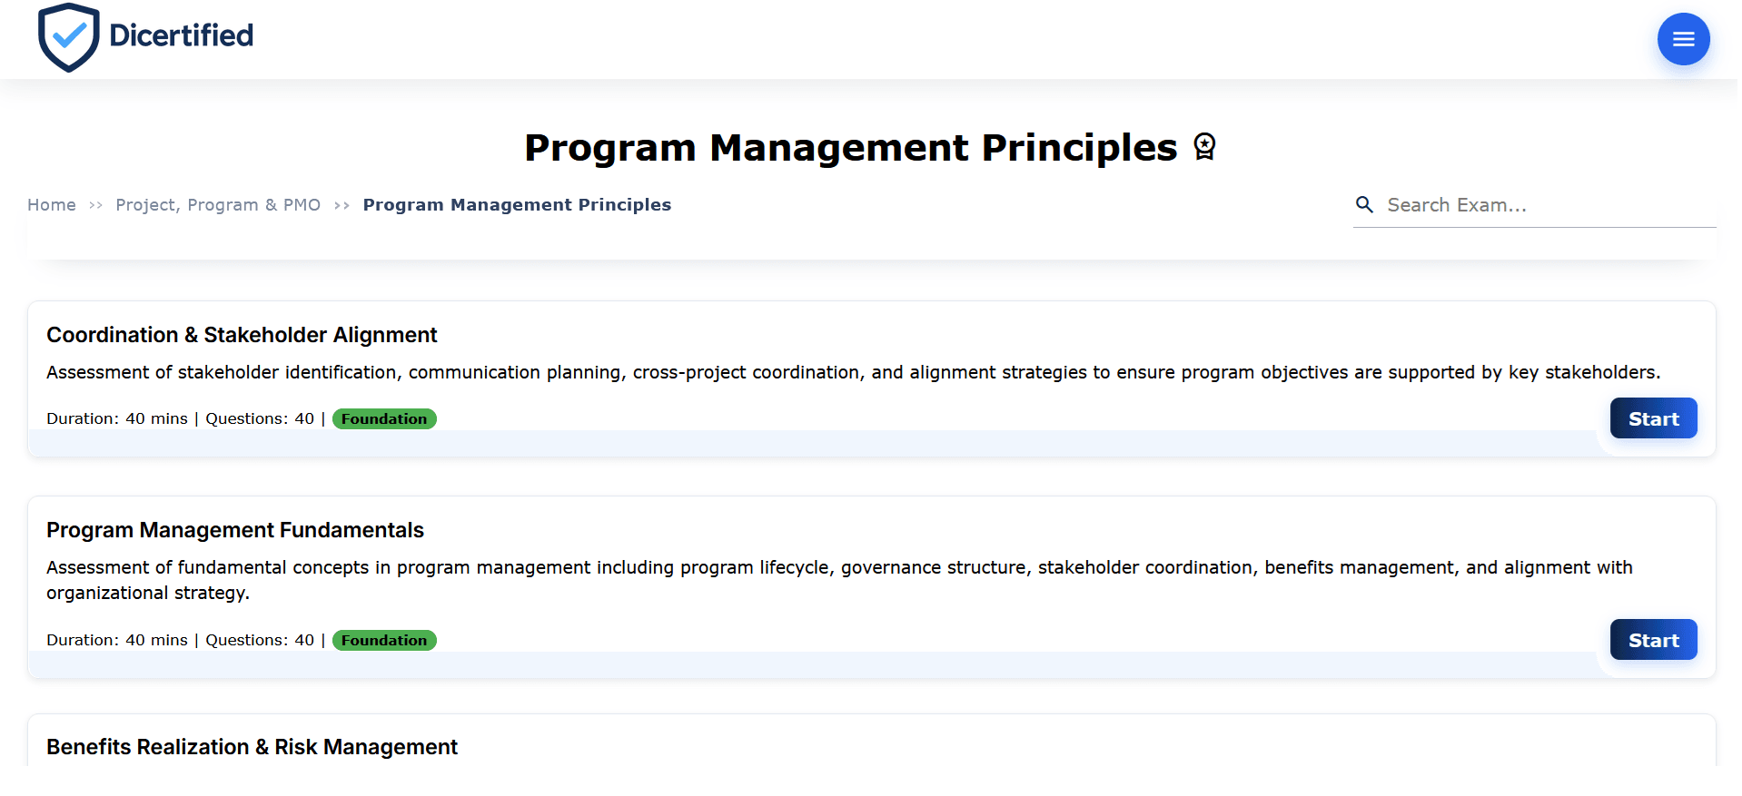Start the Coordination & Stakeholder Alignment exam
Screen dimensions: 1742x796
[1652, 418]
